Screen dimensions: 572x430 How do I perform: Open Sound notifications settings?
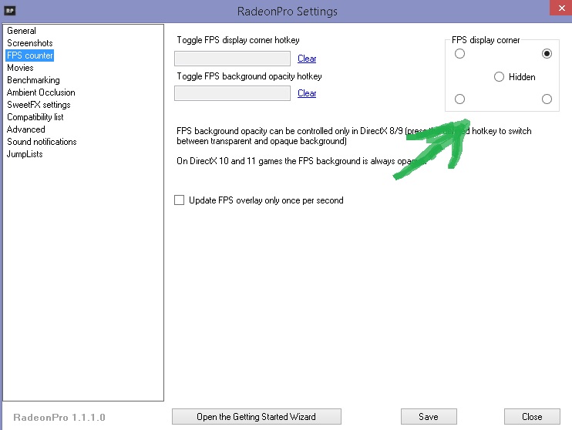point(42,142)
